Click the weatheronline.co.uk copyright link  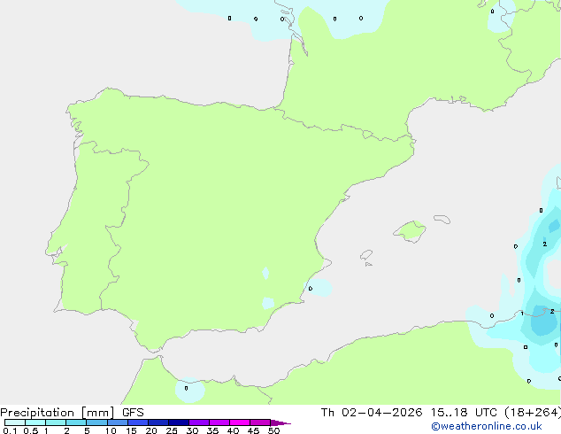(x=487, y=426)
